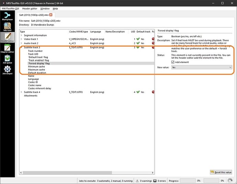This screenshot has height=184, width=237.
Task: Select Codec name item
Action: click(35, 85)
